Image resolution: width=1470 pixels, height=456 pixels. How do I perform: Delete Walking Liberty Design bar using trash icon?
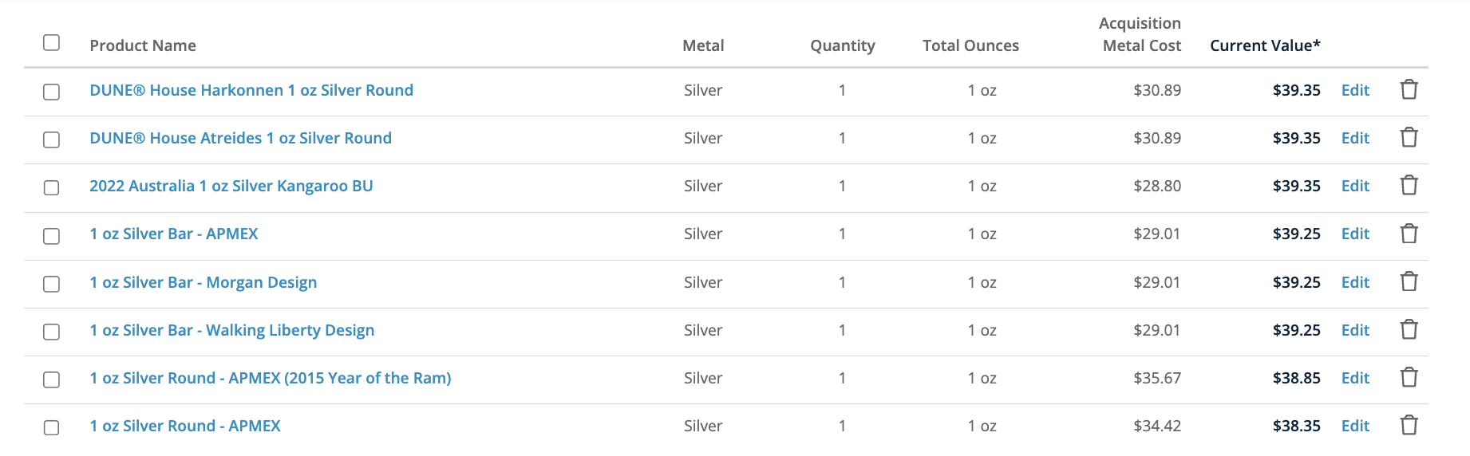pyautogui.click(x=1409, y=329)
